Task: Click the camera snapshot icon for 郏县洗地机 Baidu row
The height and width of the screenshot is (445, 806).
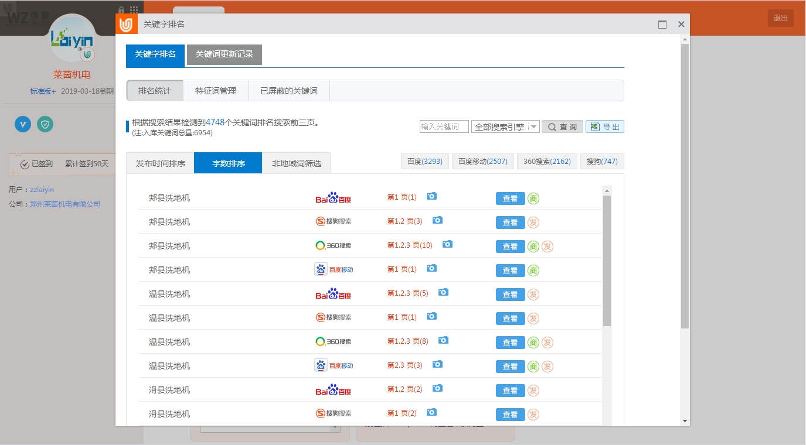Action: (x=431, y=196)
